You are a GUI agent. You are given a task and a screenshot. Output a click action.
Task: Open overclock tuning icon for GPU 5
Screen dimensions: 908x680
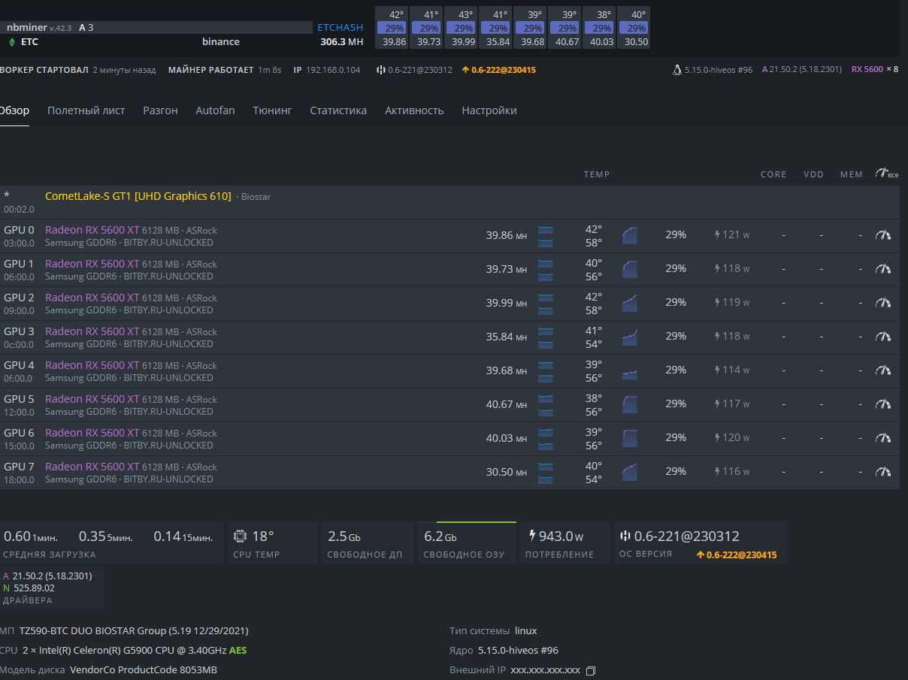pyautogui.click(x=882, y=404)
